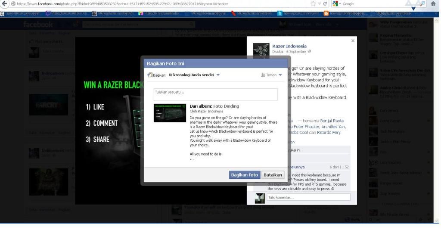Click the keyboard photo thumbnail in share dialog
This screenshot has width=441, height=249.
click(x=170, y=113)
